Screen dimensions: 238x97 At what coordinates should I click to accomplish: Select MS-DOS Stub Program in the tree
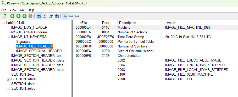pyautogui.click(x=29, y=32)
